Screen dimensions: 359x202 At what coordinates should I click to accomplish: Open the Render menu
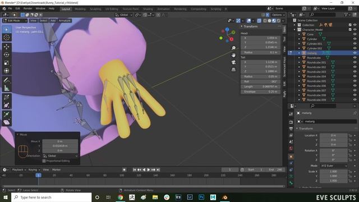click(x=27, y=8)
